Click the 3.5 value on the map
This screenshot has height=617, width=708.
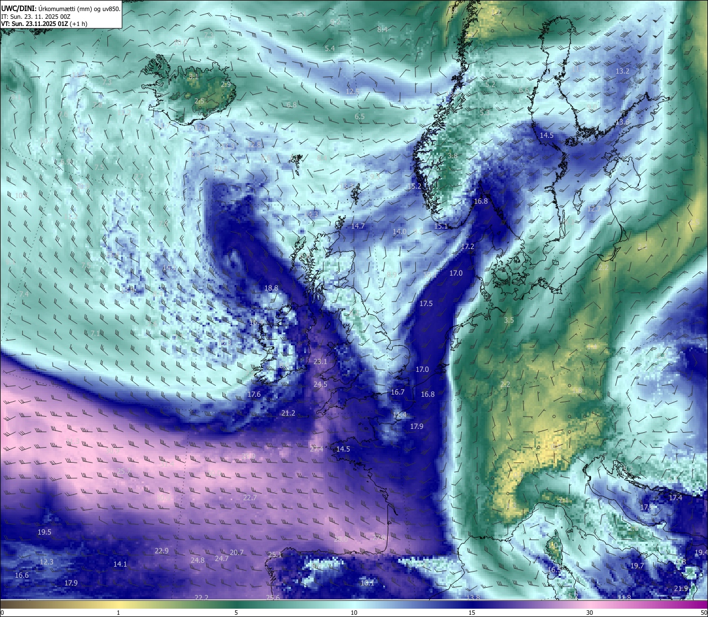pyautogui.click(x=509, y=320)
